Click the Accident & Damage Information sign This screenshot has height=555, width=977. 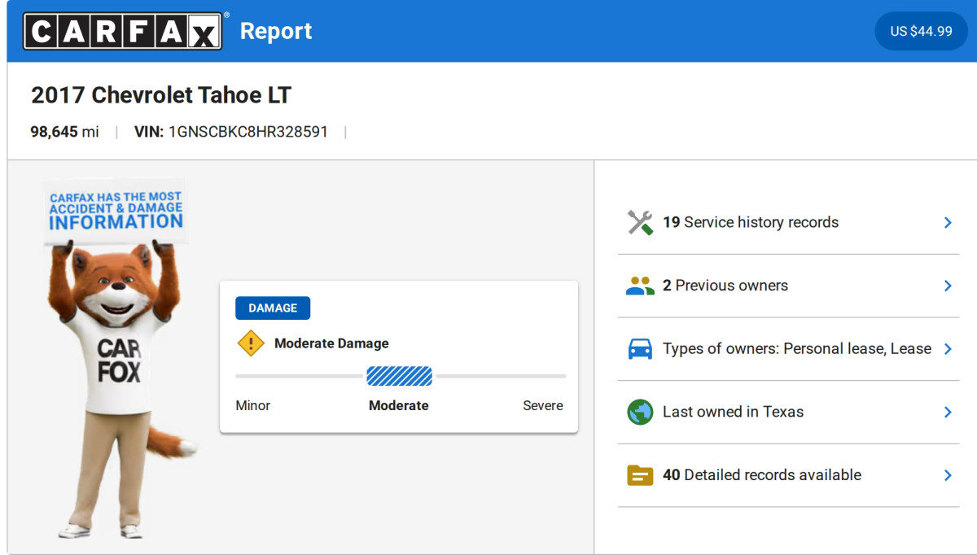tap(116, 210)
